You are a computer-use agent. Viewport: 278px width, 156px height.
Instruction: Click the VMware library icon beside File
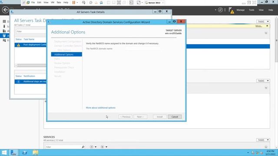click(28, 3)
